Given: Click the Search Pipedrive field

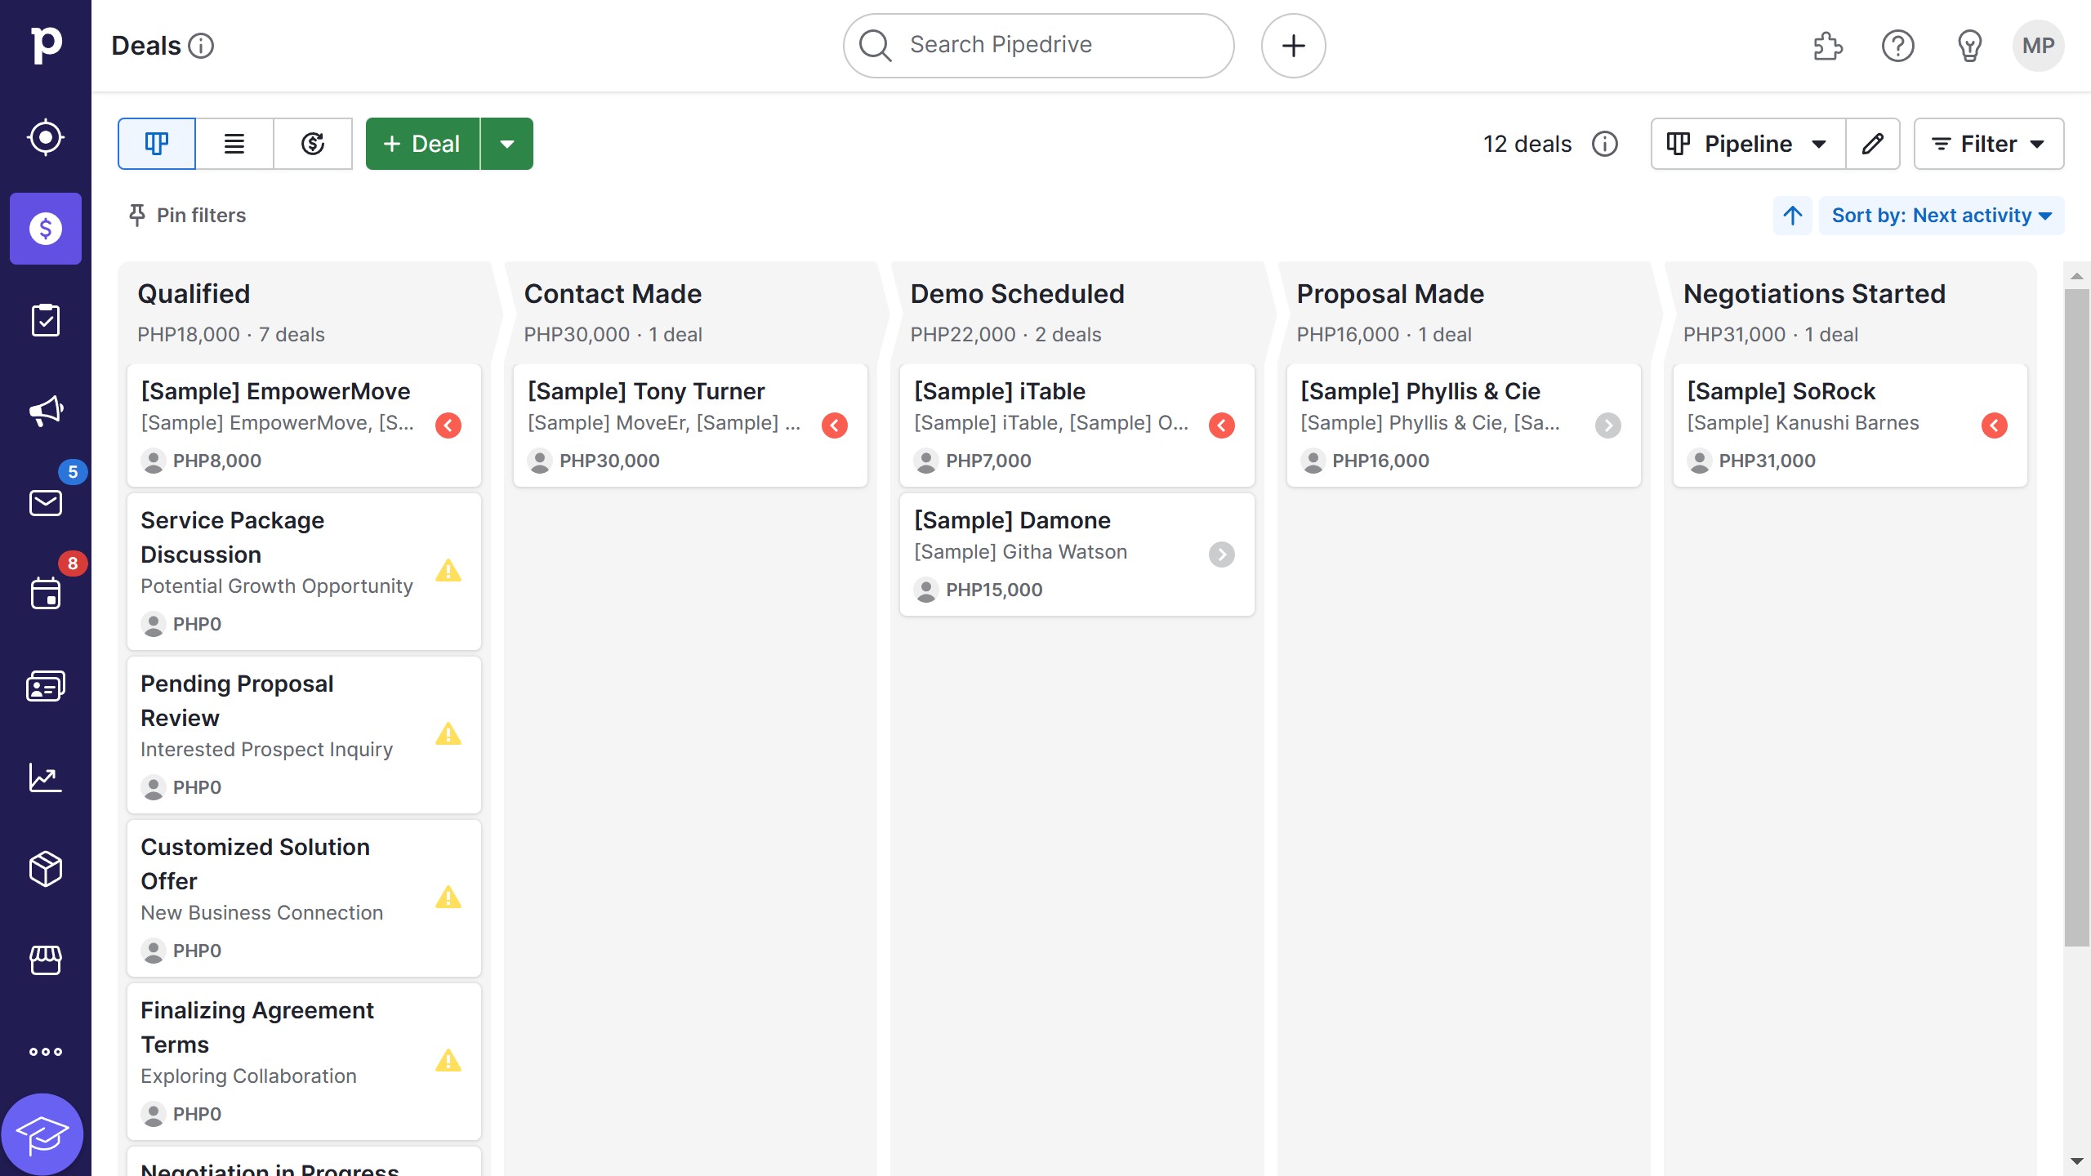Looking at the screenshot, I should click(x=1037, y=45).
